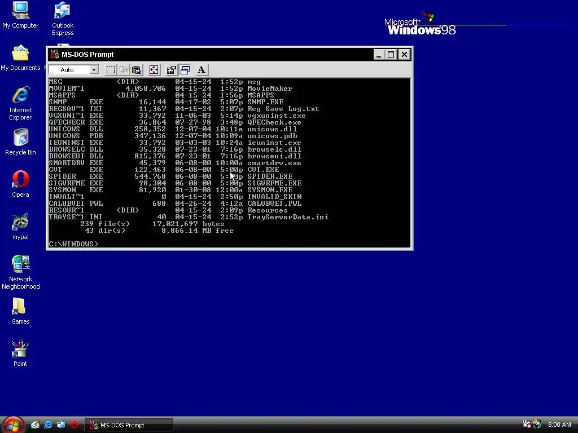Screen dimensions: 578x433
Task: Click the MS-DOS Prompt title bar system icon
Action: pos(55,54)
